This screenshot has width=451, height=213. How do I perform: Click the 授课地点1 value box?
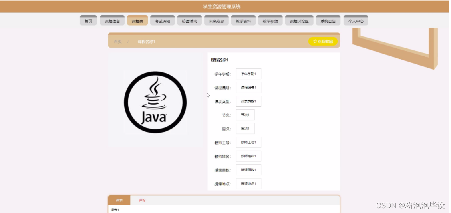[248, 184]
